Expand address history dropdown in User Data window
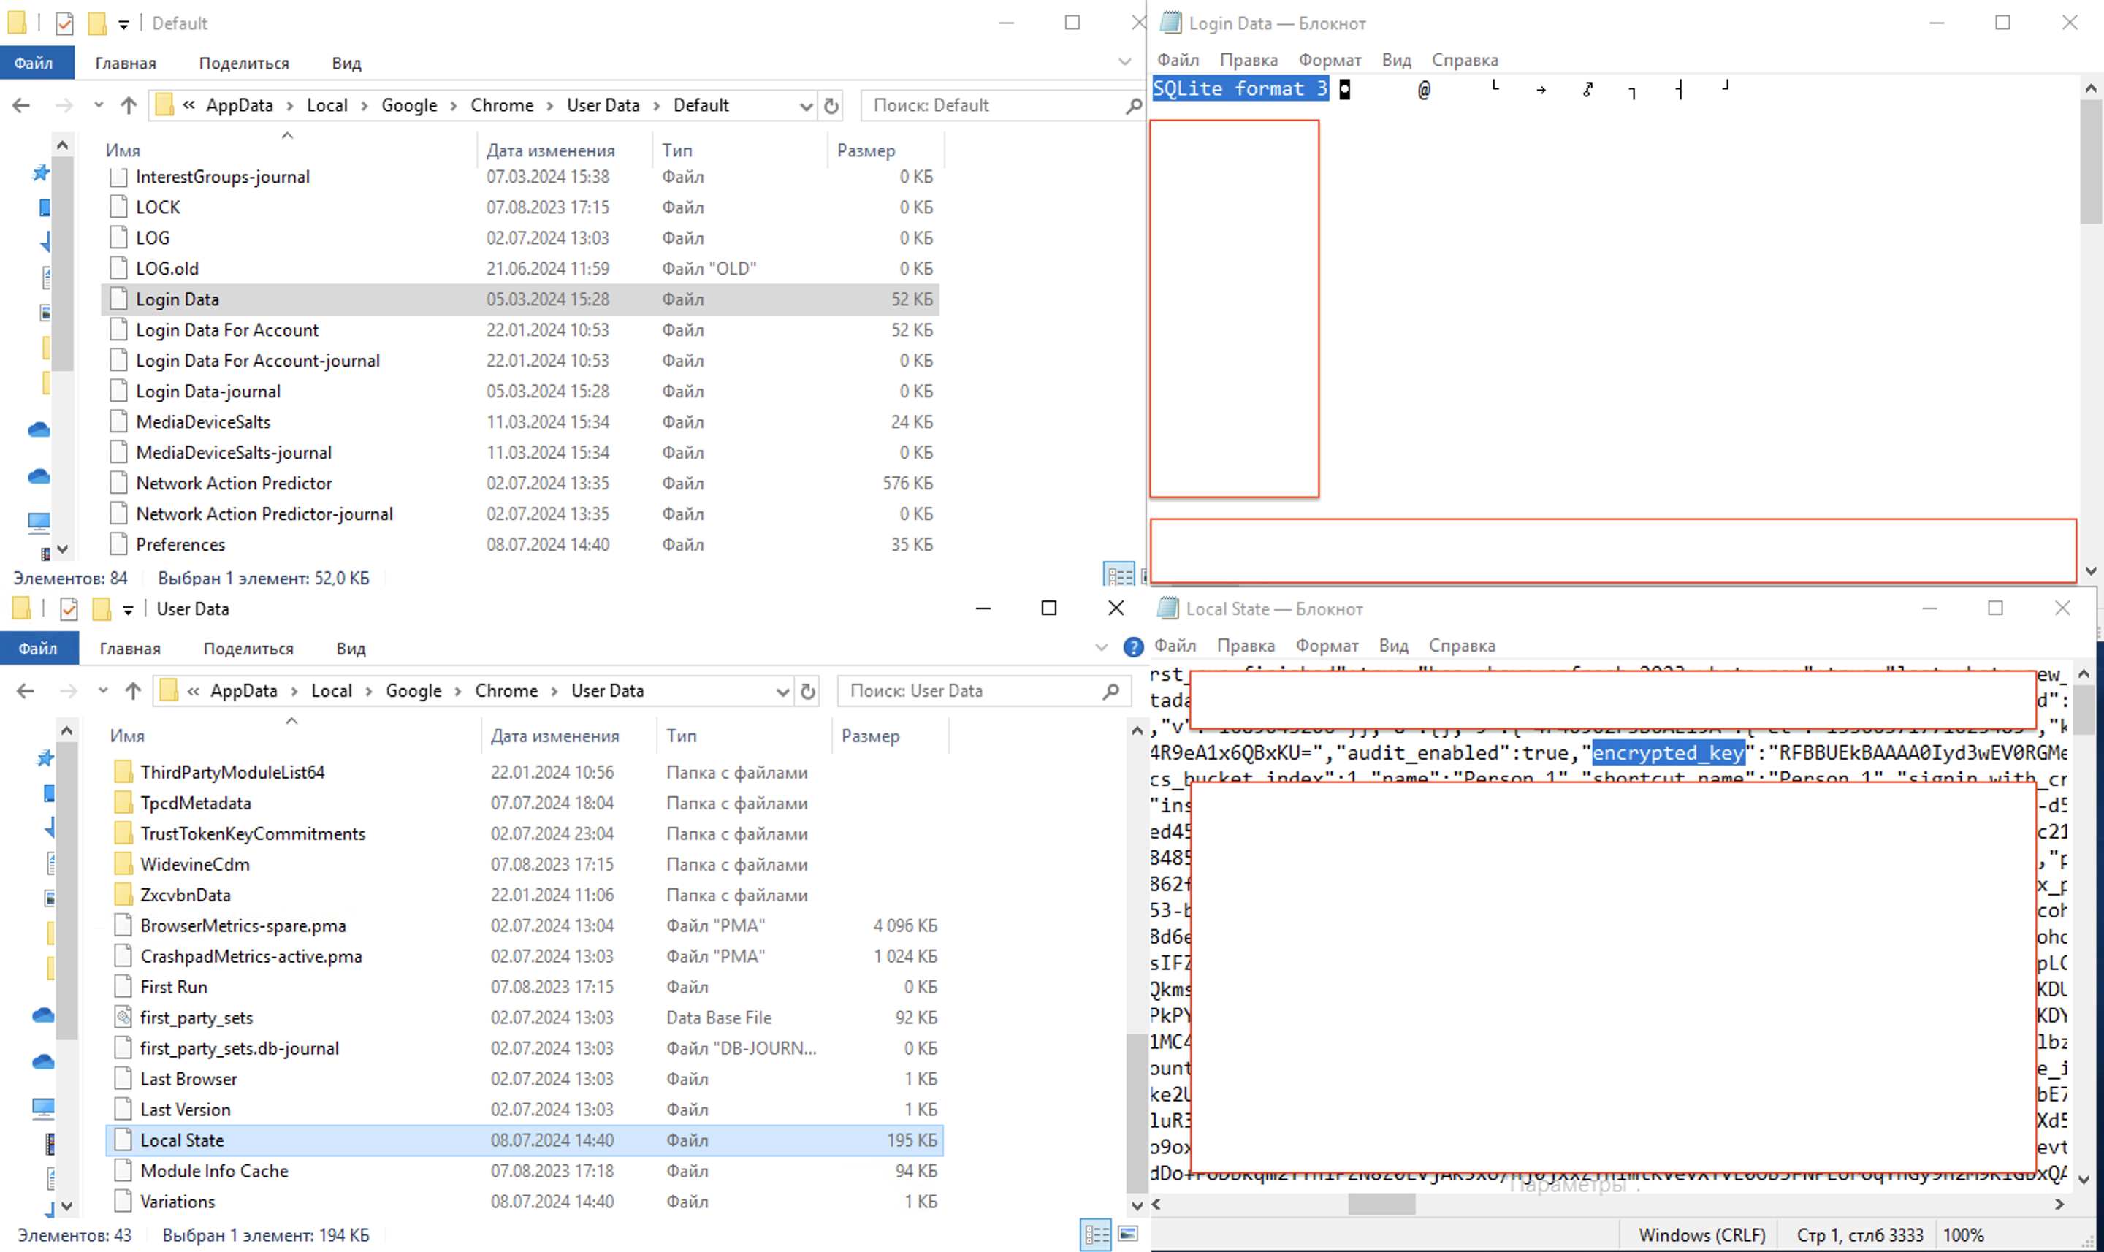This screenshot has height=1252, width=2104. tap(783, 691)
